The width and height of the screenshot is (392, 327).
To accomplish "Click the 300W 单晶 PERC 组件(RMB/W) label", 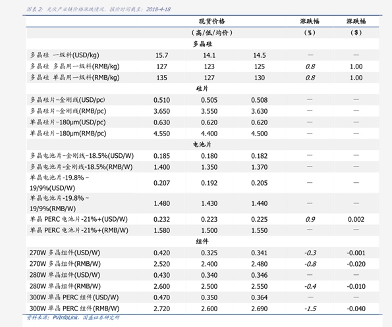I will coord(74,309).
